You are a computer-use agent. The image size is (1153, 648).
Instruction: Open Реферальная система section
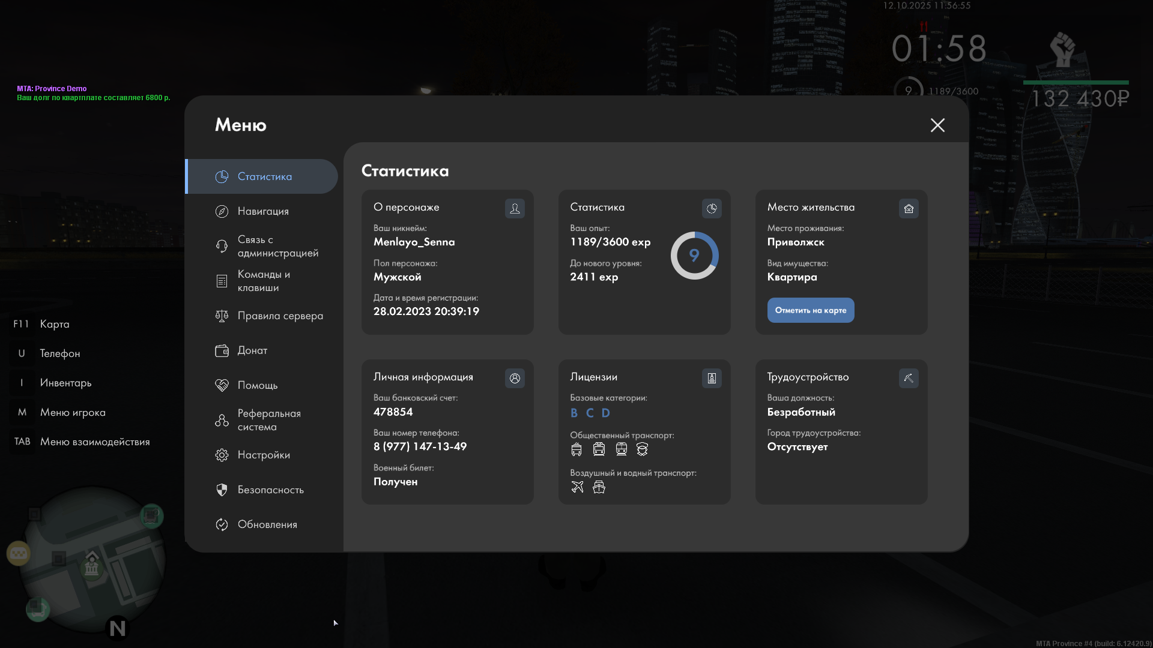(268, 420)
